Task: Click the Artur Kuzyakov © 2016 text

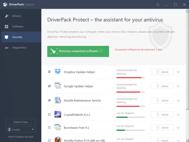Action: [21, 137]
